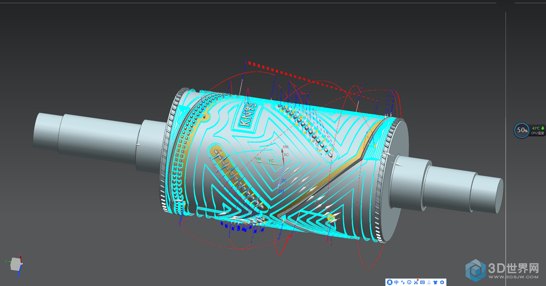This screenshot has width=546, height=286.
Task: Select the KN95 engraved text on roller
Action: 247,115
